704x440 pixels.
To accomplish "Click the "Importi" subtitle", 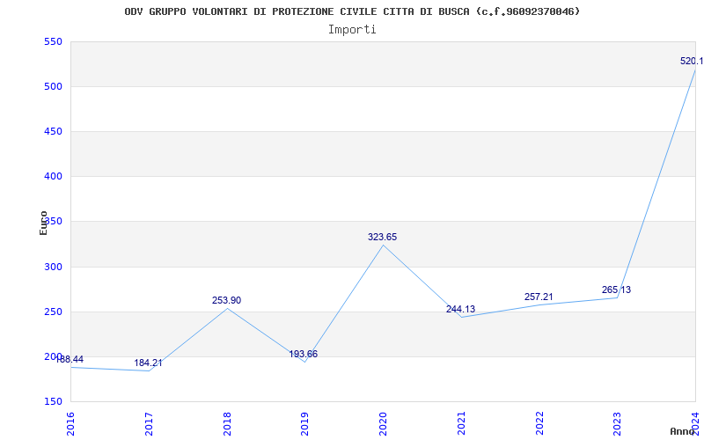I will (352, 29).
